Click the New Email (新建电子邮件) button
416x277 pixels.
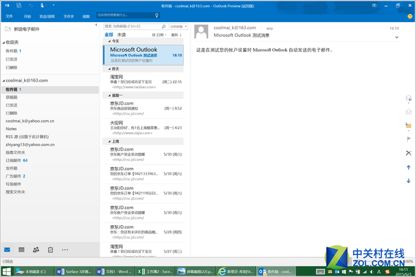pos(22,29)
